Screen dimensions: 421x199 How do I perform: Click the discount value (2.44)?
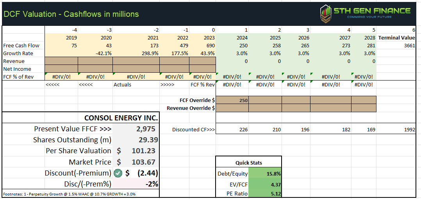click(x=147, y=173)
